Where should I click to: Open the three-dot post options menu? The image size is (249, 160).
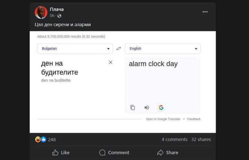click(205, 12)
